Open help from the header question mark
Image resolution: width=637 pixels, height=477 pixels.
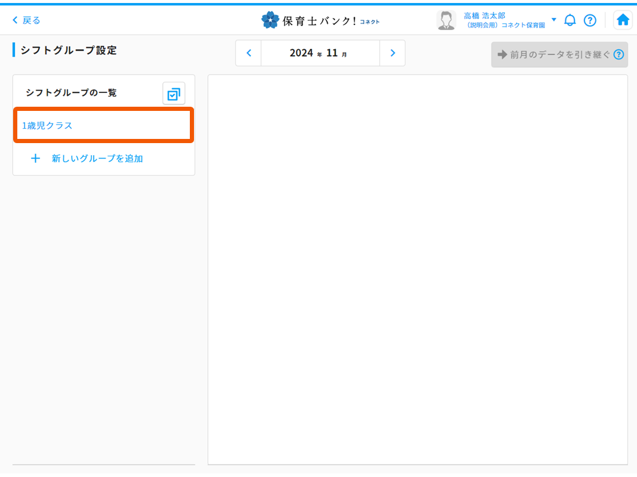[x=590, y=20]
